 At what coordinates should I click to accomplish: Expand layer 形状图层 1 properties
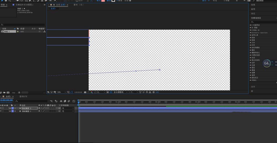(x=10, y=111)
